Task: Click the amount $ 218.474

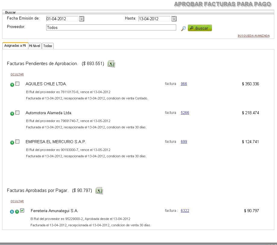Action: click(250, 113)
